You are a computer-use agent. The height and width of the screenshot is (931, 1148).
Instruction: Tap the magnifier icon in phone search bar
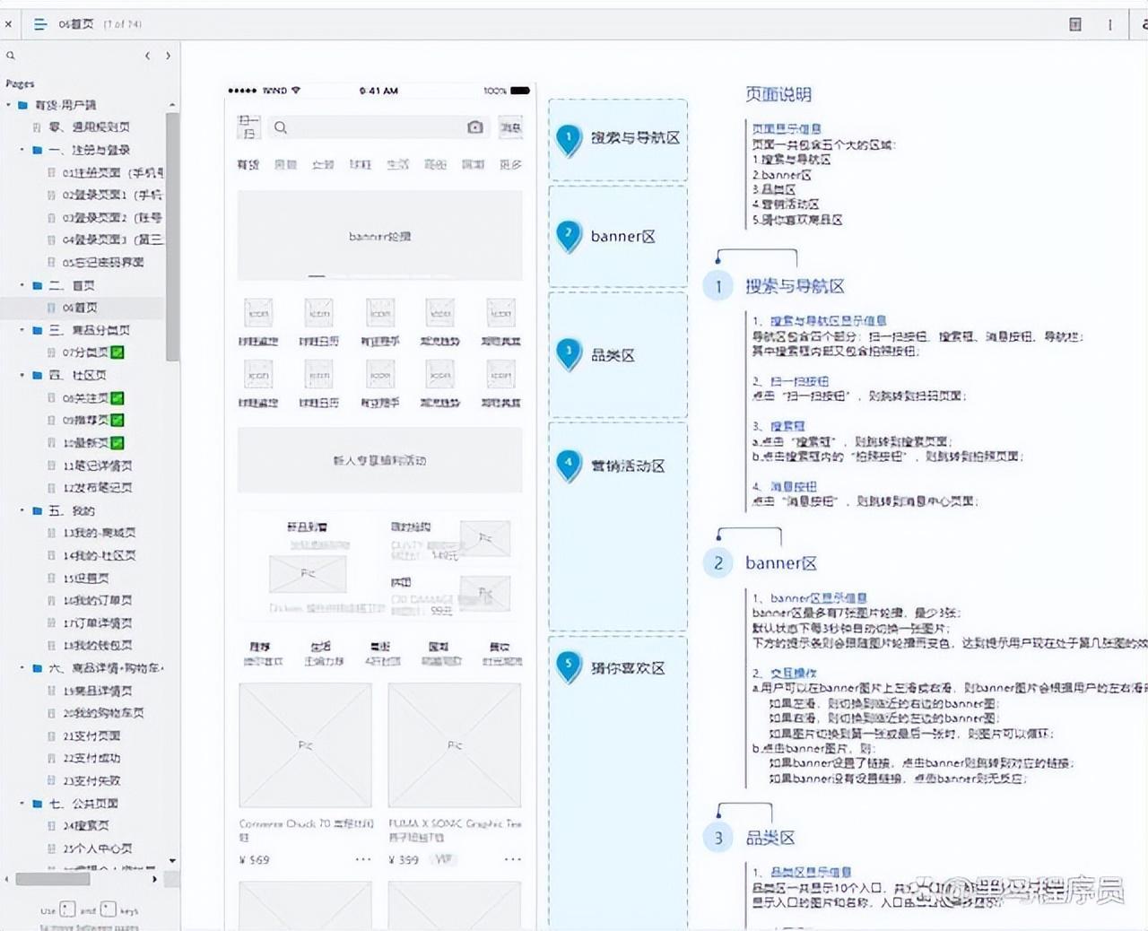(x=281, y=127)
